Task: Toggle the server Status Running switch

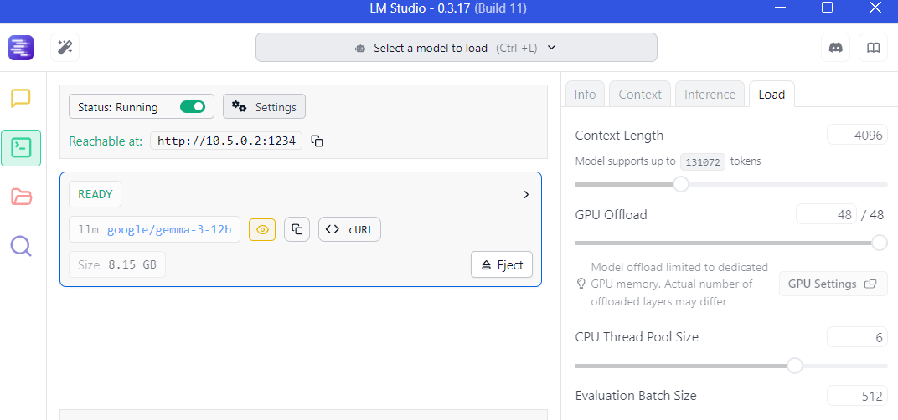Action: click(193, 107)
